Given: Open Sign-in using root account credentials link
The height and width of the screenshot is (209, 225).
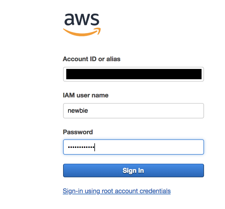Looking at the screenshot, I should pos(117,191).
